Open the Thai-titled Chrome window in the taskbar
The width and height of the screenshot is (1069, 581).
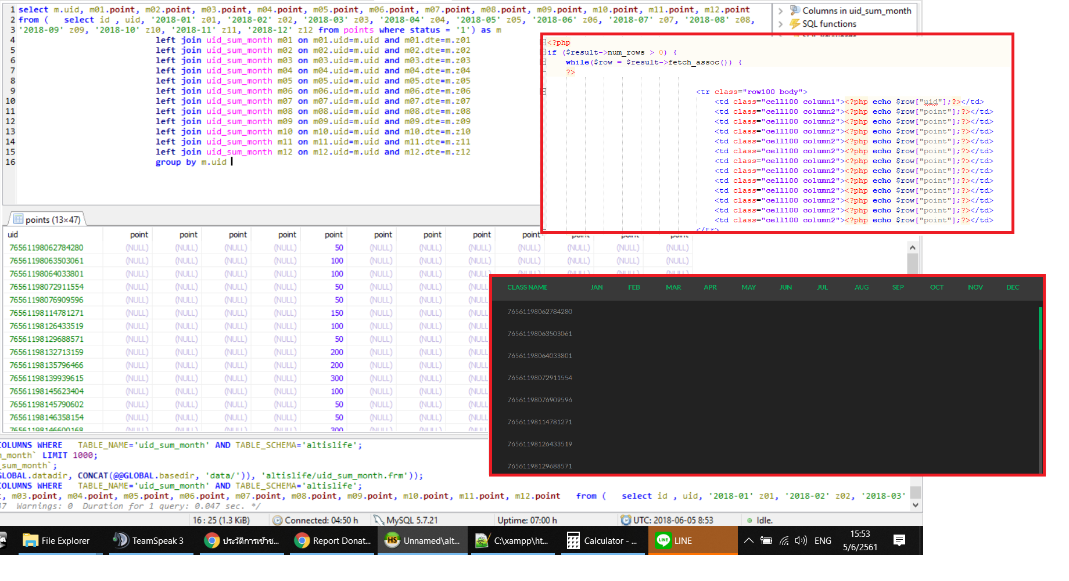242,540
